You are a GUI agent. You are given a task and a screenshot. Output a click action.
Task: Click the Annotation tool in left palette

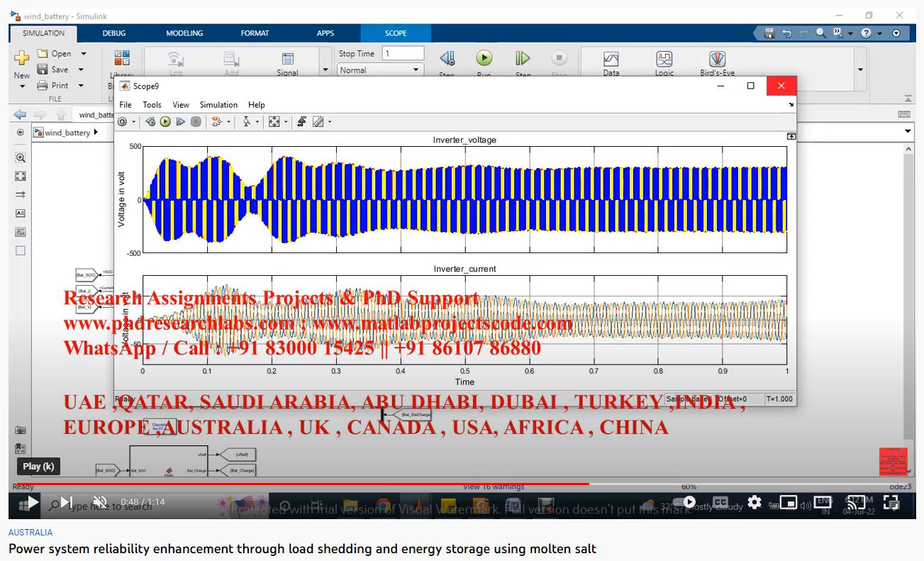tap(20, 213)
